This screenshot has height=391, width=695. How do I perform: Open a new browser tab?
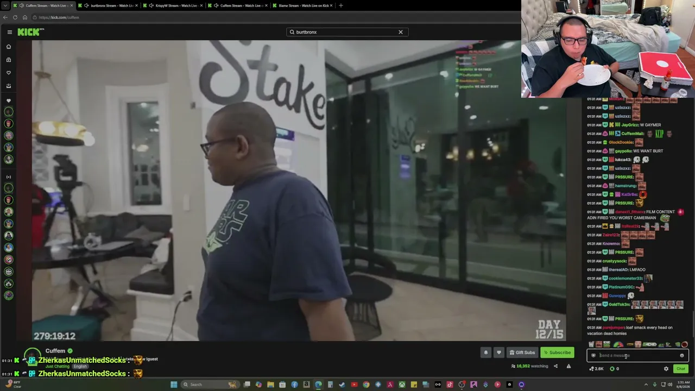click(x=340, y=5)
